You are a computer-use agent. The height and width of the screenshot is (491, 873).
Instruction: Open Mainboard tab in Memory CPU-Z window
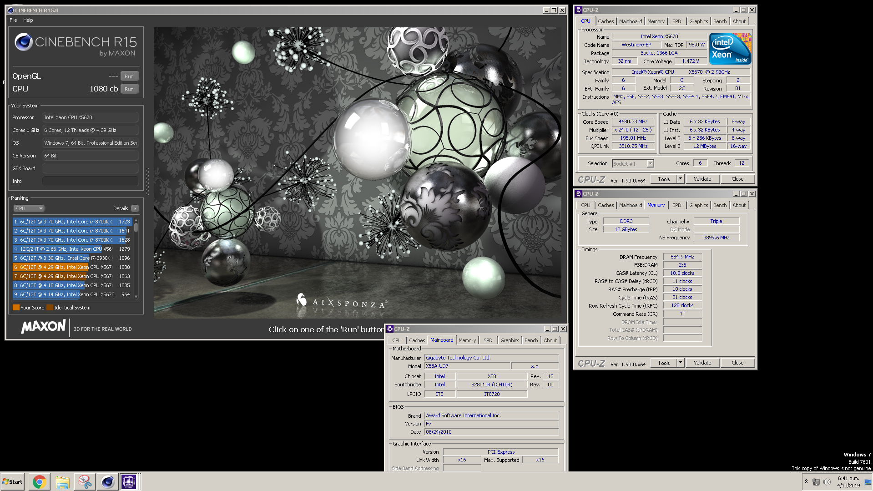[630, 205]
